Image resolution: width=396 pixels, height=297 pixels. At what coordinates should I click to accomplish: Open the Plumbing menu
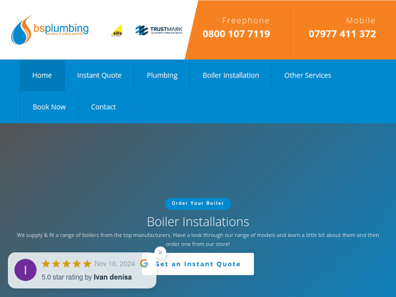point(162,75)
